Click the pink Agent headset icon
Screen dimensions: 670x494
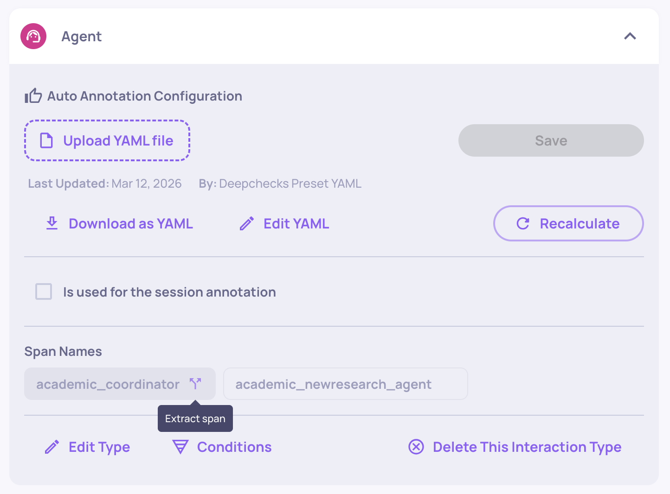33,36
